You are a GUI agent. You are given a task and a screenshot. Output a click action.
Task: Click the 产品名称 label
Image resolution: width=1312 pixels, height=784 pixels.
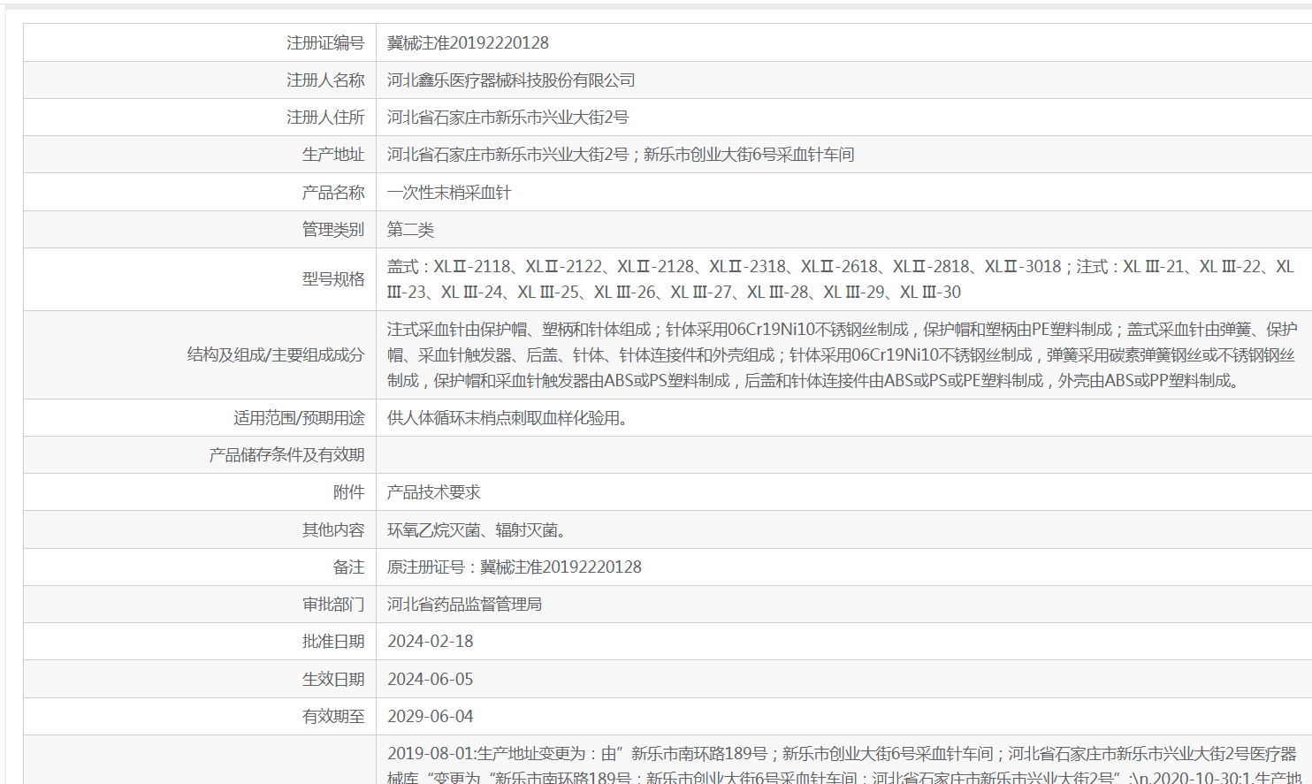pyautogui.click(x=332, y=192)
